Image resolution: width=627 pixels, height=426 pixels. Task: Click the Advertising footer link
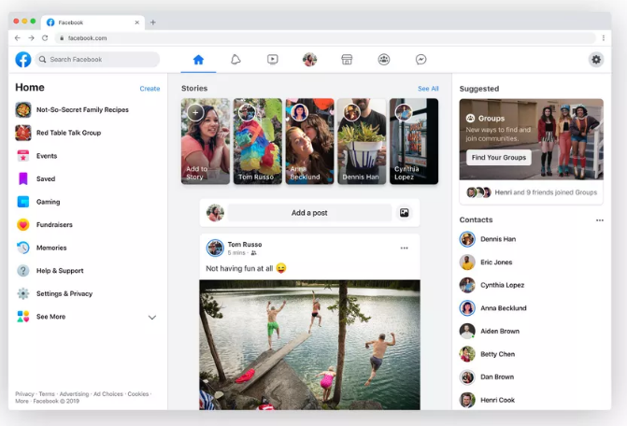click(74, 394)
